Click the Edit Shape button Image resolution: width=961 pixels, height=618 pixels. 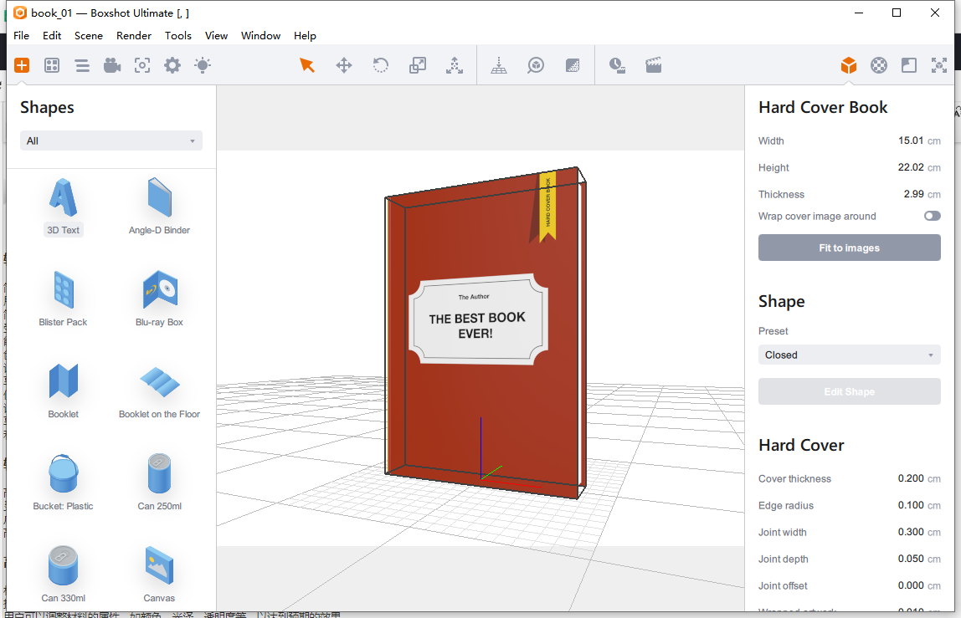pyautogui.click(x=849, y=392)
